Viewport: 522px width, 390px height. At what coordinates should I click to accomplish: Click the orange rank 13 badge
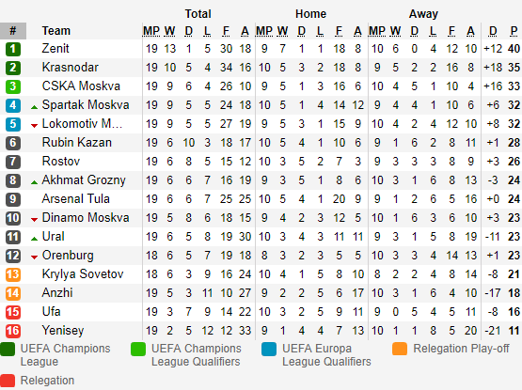13,274
